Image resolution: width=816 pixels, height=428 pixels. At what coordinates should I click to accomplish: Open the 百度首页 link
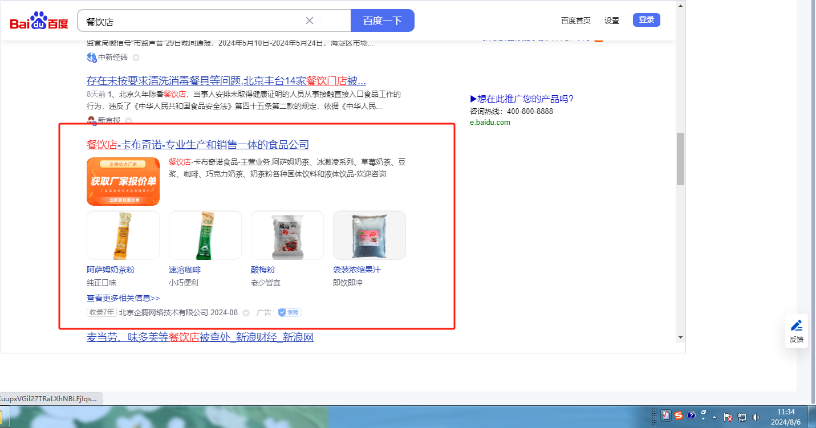576,21
